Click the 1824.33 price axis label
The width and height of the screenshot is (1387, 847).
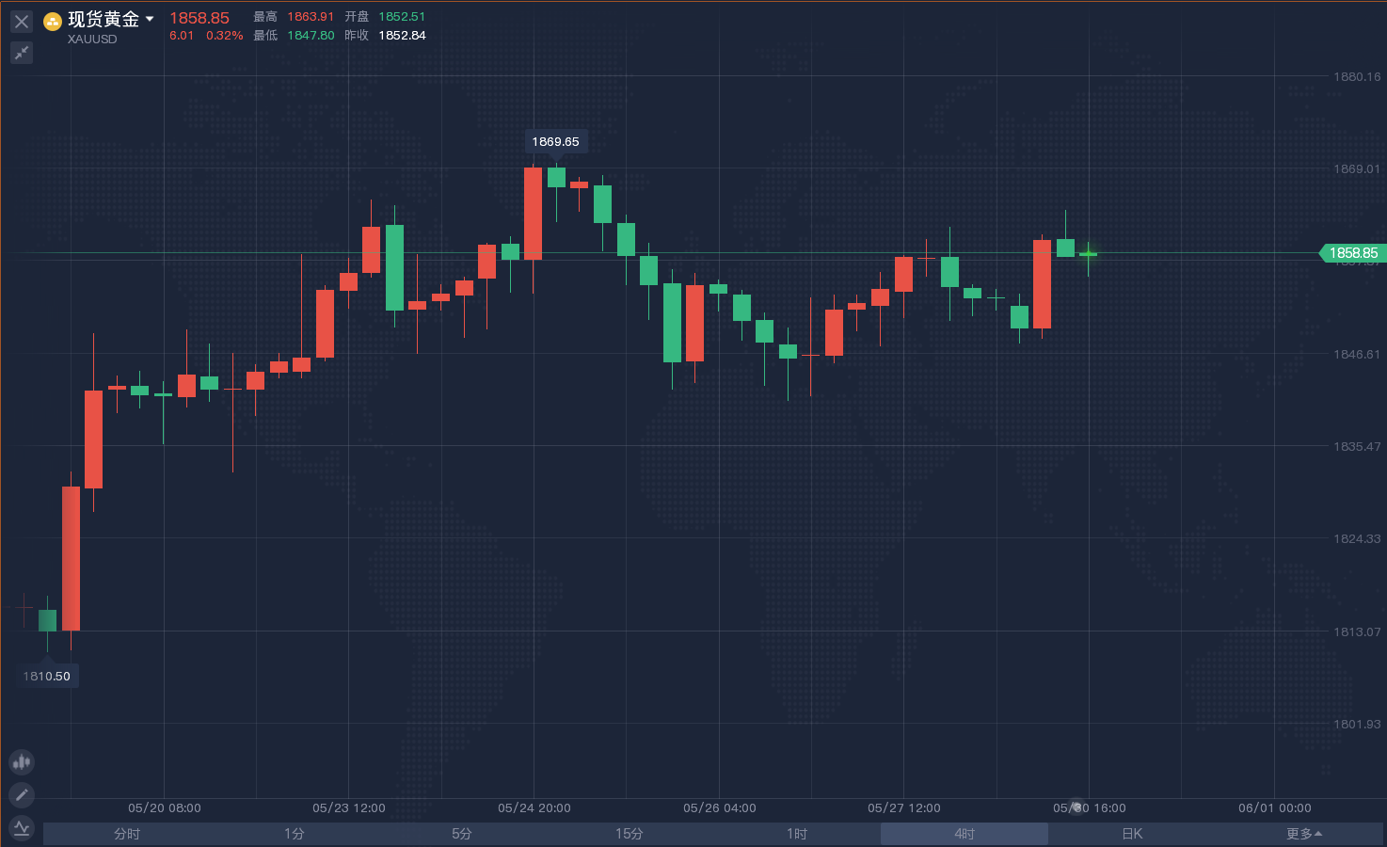[x=1357, y=539]
